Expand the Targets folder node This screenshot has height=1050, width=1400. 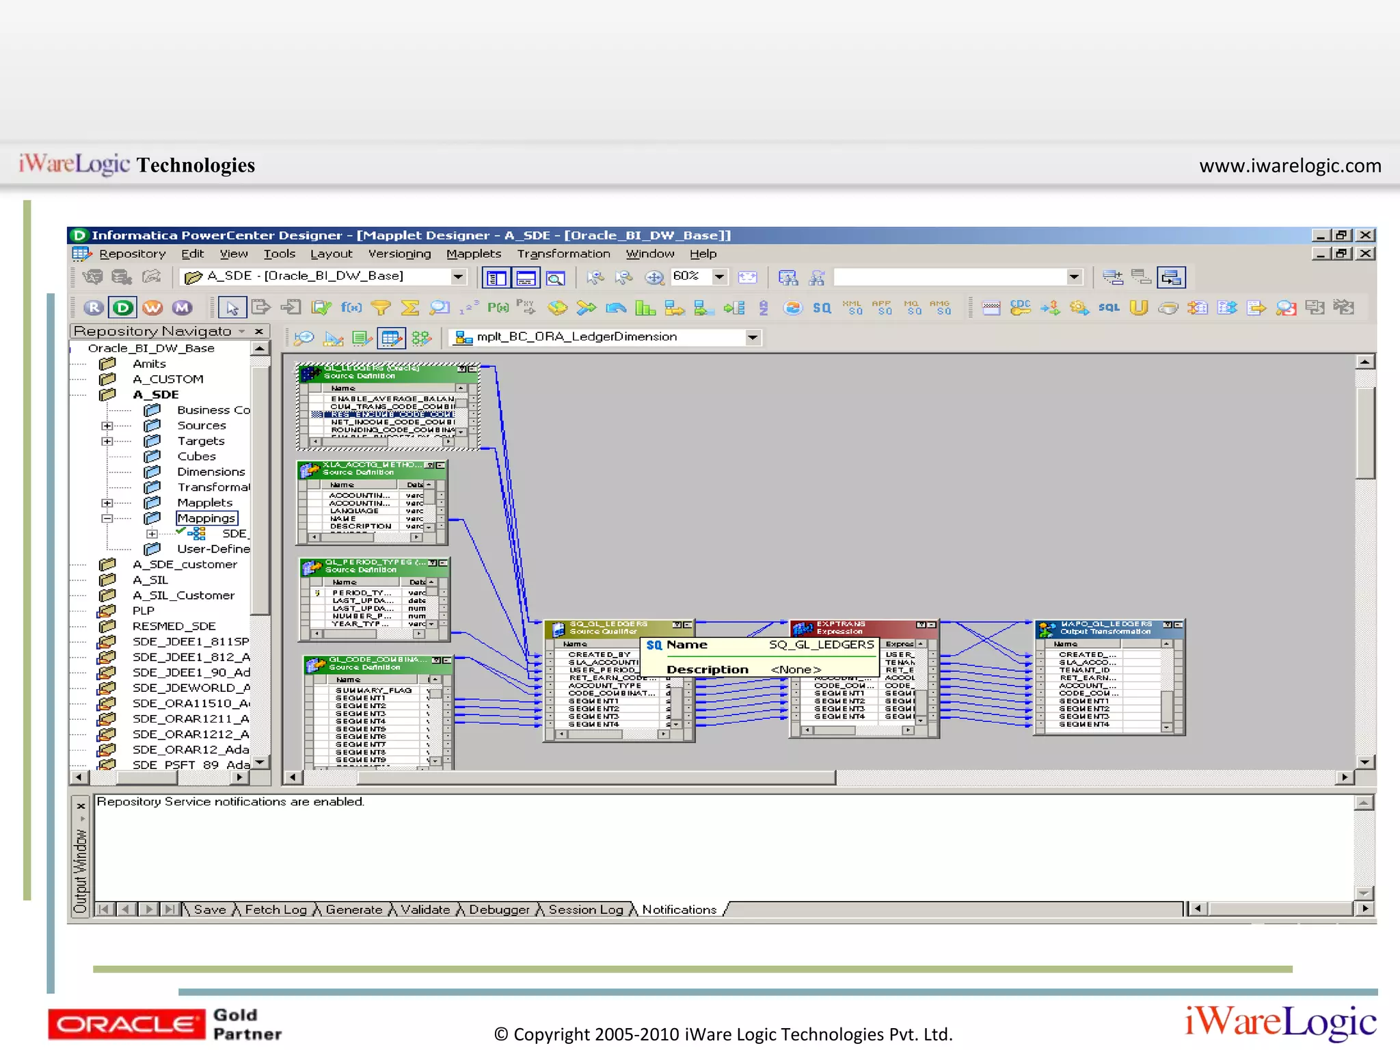pyautogui.click(x=107, y=442)
